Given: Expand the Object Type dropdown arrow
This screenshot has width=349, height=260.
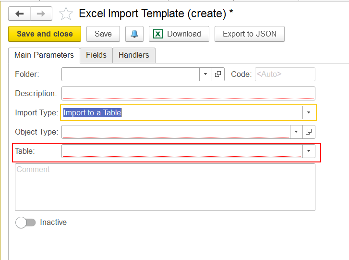Looking at the screenshot, I should [x=296, y=132].
